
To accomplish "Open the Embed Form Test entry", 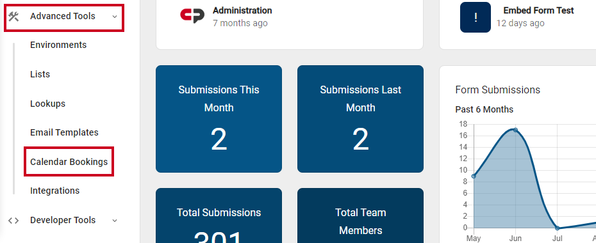I will tap(538, 11).
